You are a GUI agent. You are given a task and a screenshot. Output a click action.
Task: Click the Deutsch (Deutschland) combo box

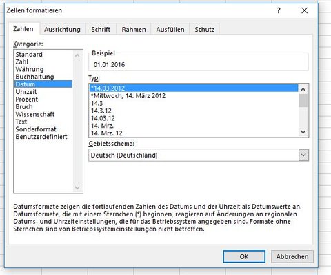coord(199,155)
